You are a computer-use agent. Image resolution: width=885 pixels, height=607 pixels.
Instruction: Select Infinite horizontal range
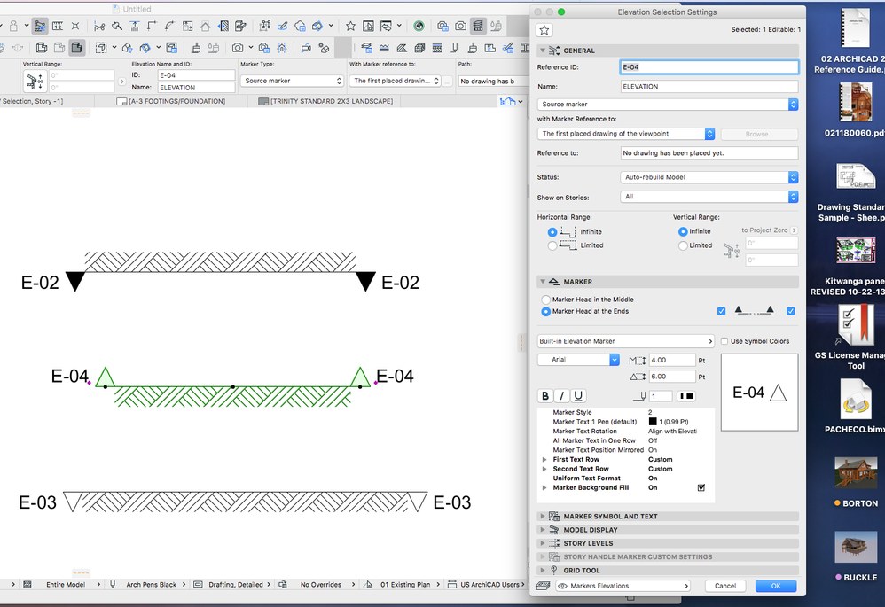pos(552,232)
